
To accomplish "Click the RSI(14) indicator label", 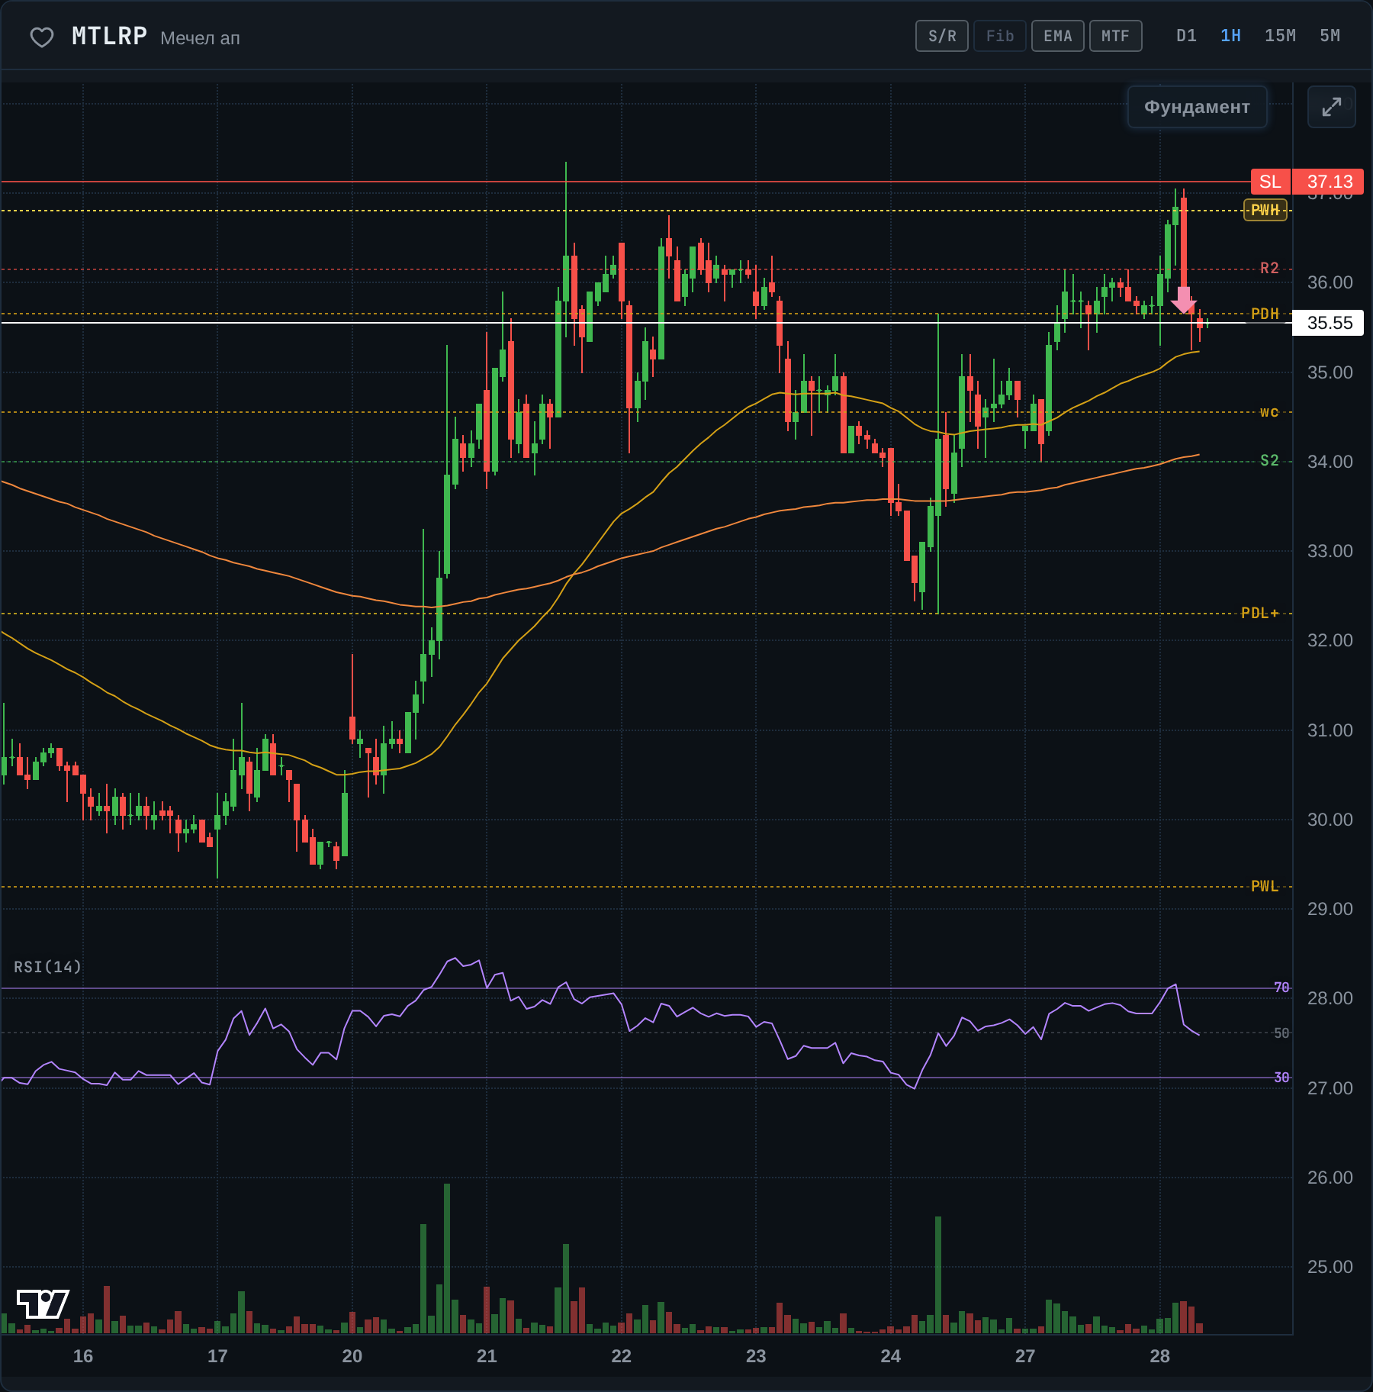I will click(47, 967).
